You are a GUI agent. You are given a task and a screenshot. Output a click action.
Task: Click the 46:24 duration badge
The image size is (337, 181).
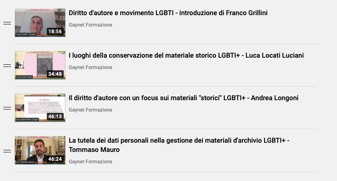click(55, 159)
